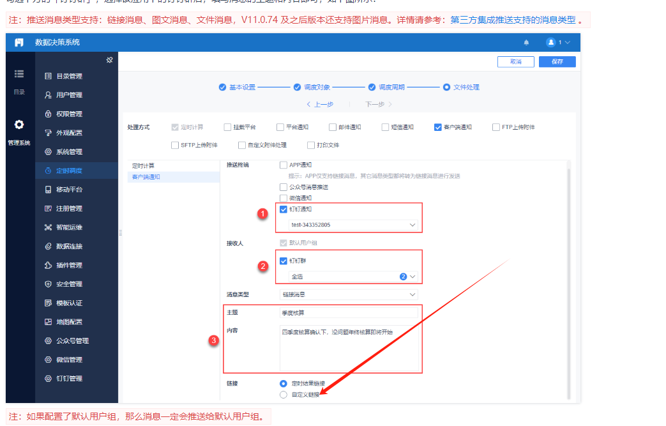Click the 智能运维 icon
This screenshot has width=666, height=426.
(48, 227)
